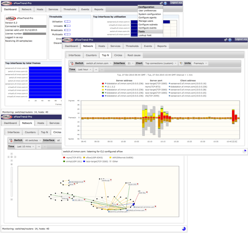
Task: Pan the Circles map left with the arrow
Action: point(8,157)
